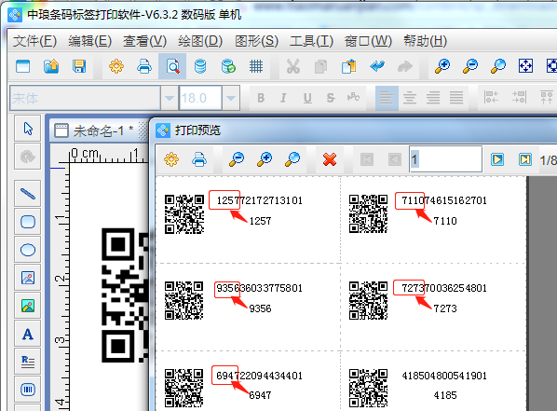The height and width of the screenshot is (411, 557).
Task: Toggle italic text formatting
Action: [283, 98]
